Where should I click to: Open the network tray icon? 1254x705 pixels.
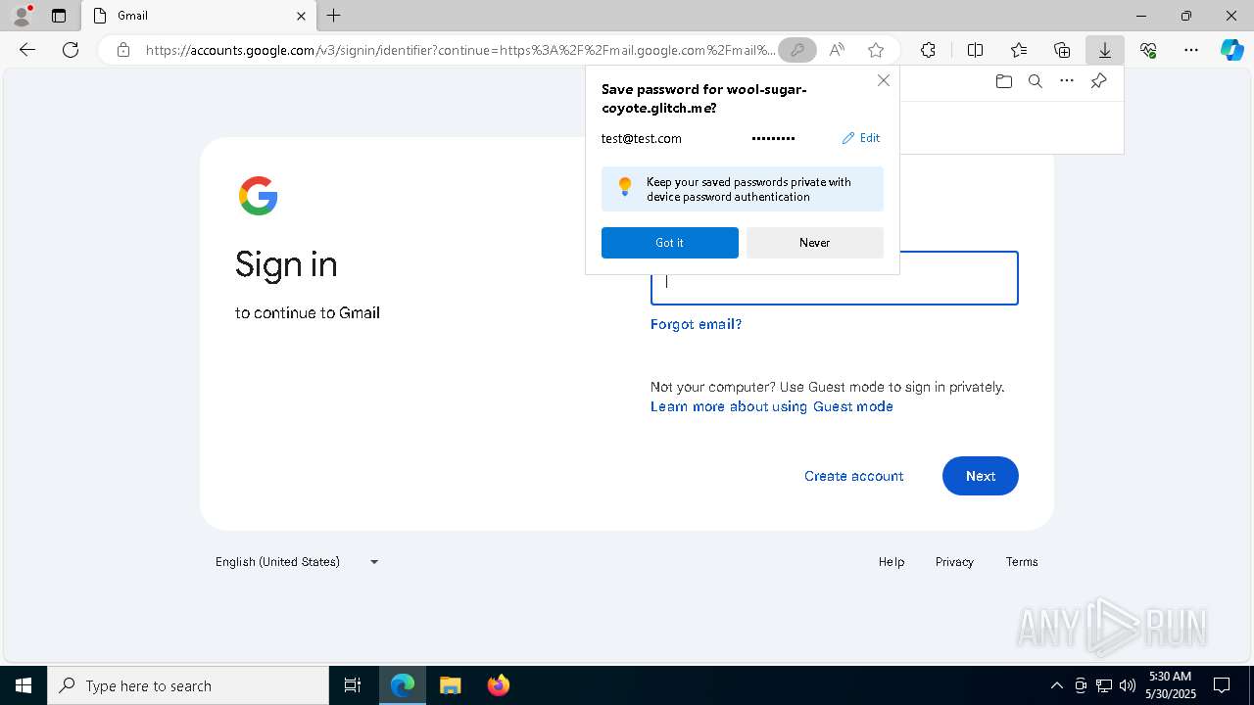point(1104,685)
